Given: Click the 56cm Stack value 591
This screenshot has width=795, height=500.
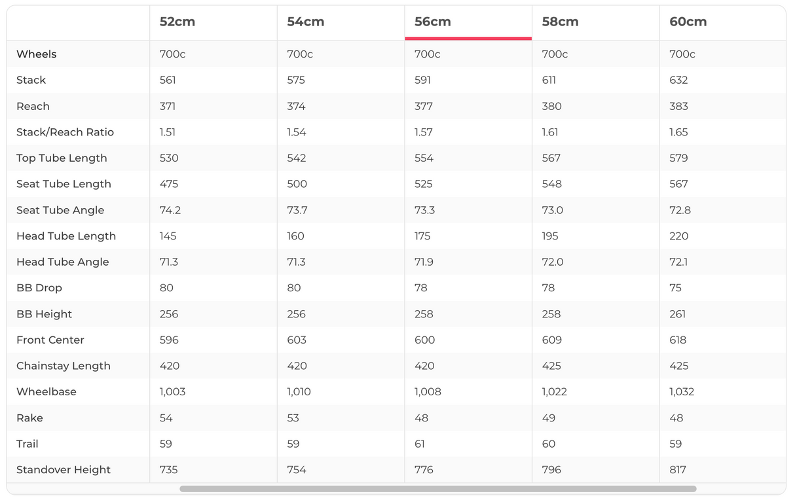Looking at the screenshot, I should tap(424, 80).
